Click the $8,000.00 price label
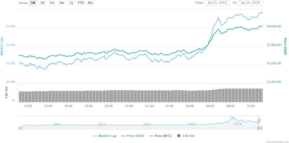Viewport: 289px width, 143px height. 274,26
